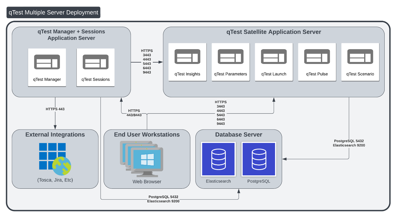Select the "qTest Manager" caption under its icon

(47, 80)
